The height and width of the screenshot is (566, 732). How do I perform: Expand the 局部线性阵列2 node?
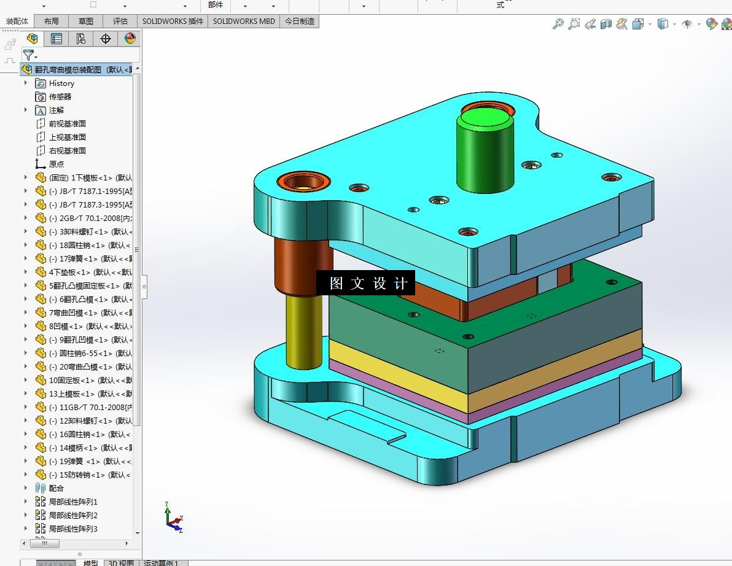pyautogui.click(x=26, y=515)
